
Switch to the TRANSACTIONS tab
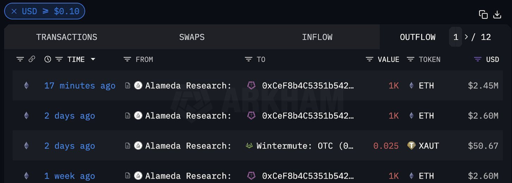pyautogui.click(x=67, y=37)
